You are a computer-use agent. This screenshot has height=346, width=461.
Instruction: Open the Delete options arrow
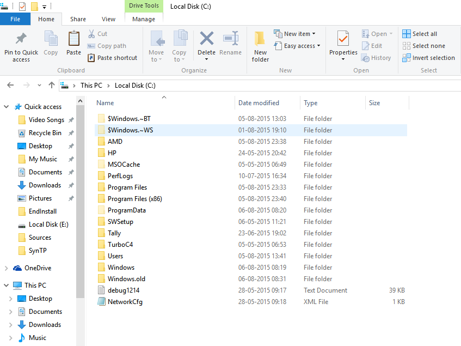(x=206, y=59)
